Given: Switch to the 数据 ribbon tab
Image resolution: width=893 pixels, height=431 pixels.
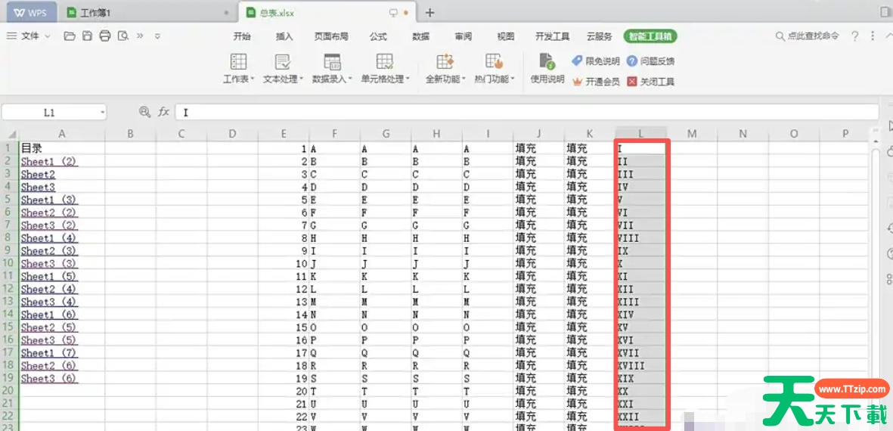Looking at the screenshot, I should [x=421, y=36].
